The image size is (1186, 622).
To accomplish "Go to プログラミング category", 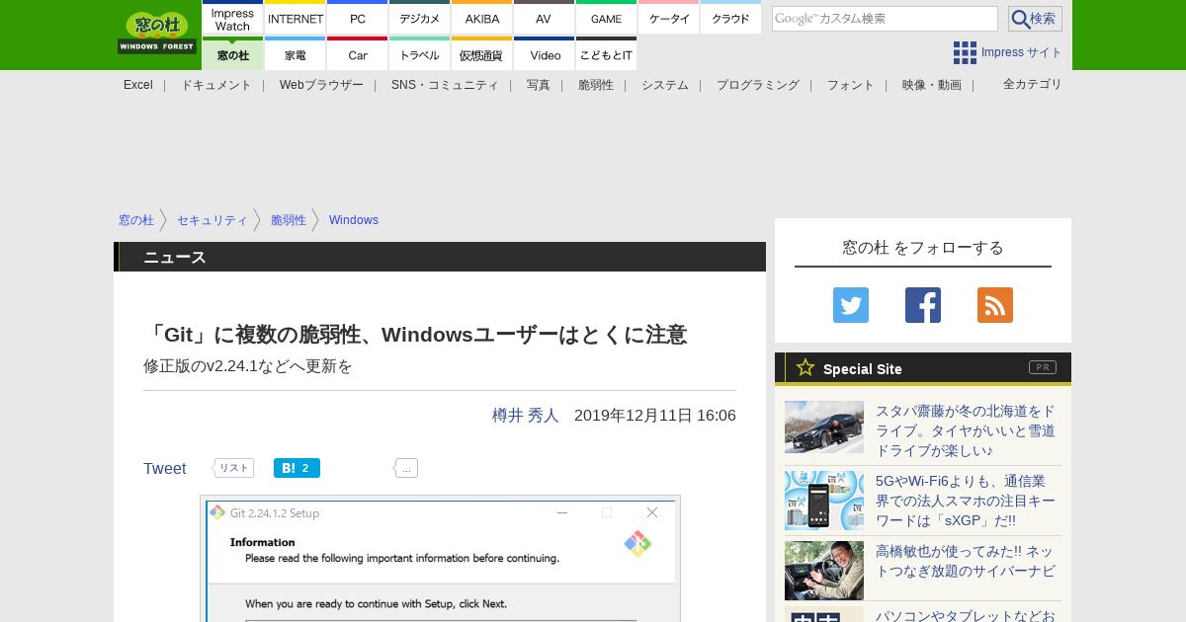I will 758,85.
